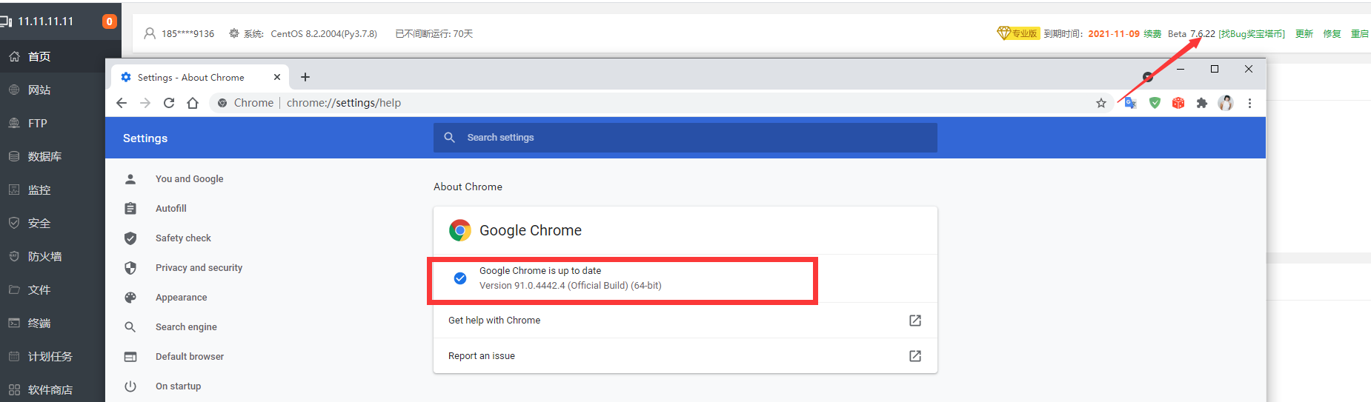1371x402 pixels.
Task: Open Search engine settings
Action: point(186,326)
